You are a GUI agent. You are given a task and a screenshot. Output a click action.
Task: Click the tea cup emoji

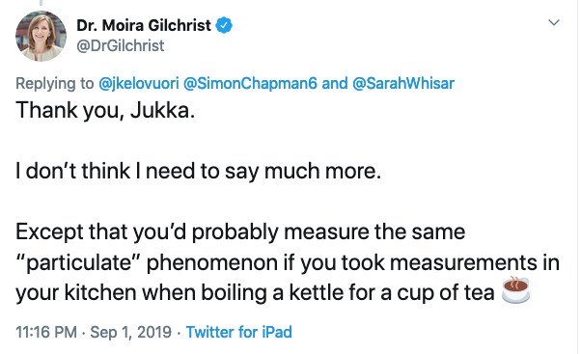tap(515, 290)
